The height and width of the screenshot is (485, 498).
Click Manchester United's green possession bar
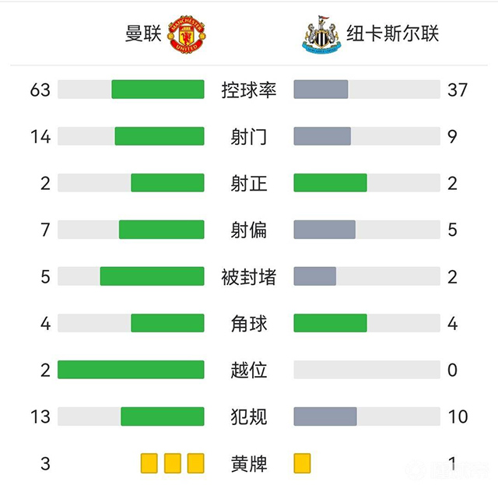(x=158, y=90)
